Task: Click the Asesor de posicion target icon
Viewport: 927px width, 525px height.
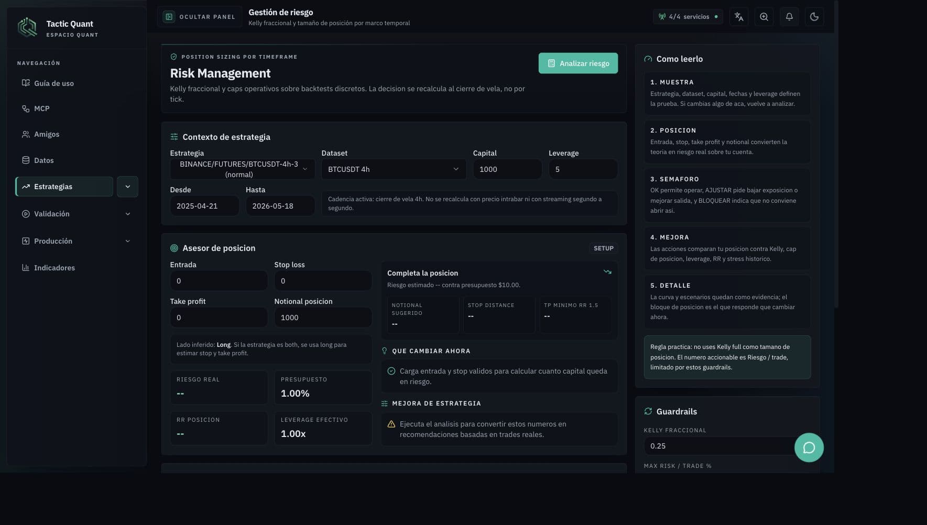Action: pyautogui.click(x=174, y=248)
